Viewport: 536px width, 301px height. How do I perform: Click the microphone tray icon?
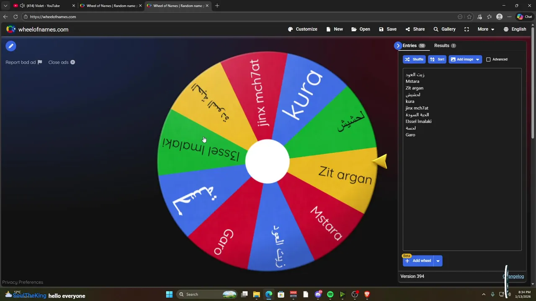(493, 294)
